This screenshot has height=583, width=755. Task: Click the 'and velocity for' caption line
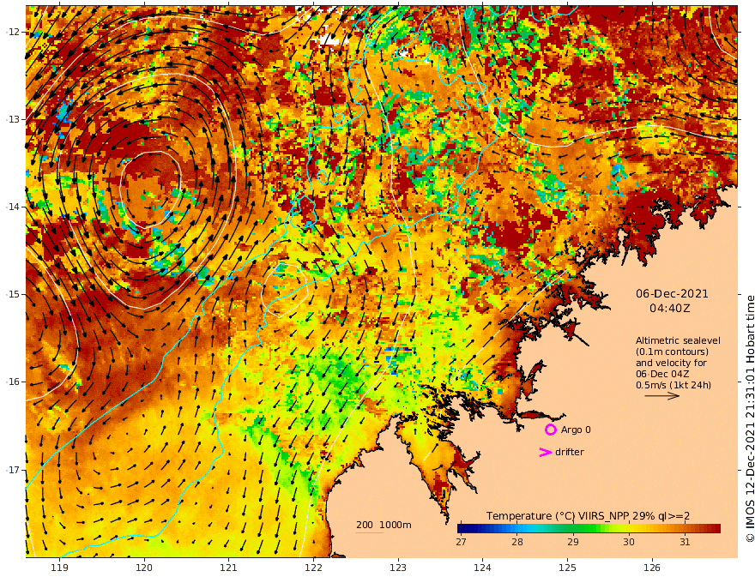tap(671, 363)
